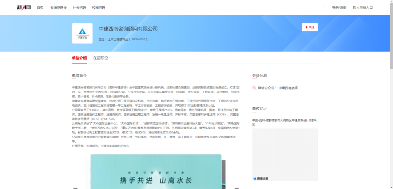Click the 高德地图 logo on map
Image resolution: width=393 pixels, height=189 pixels.
point(261,178)
